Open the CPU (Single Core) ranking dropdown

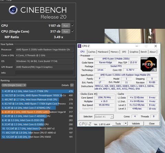[x=14, y=85]
